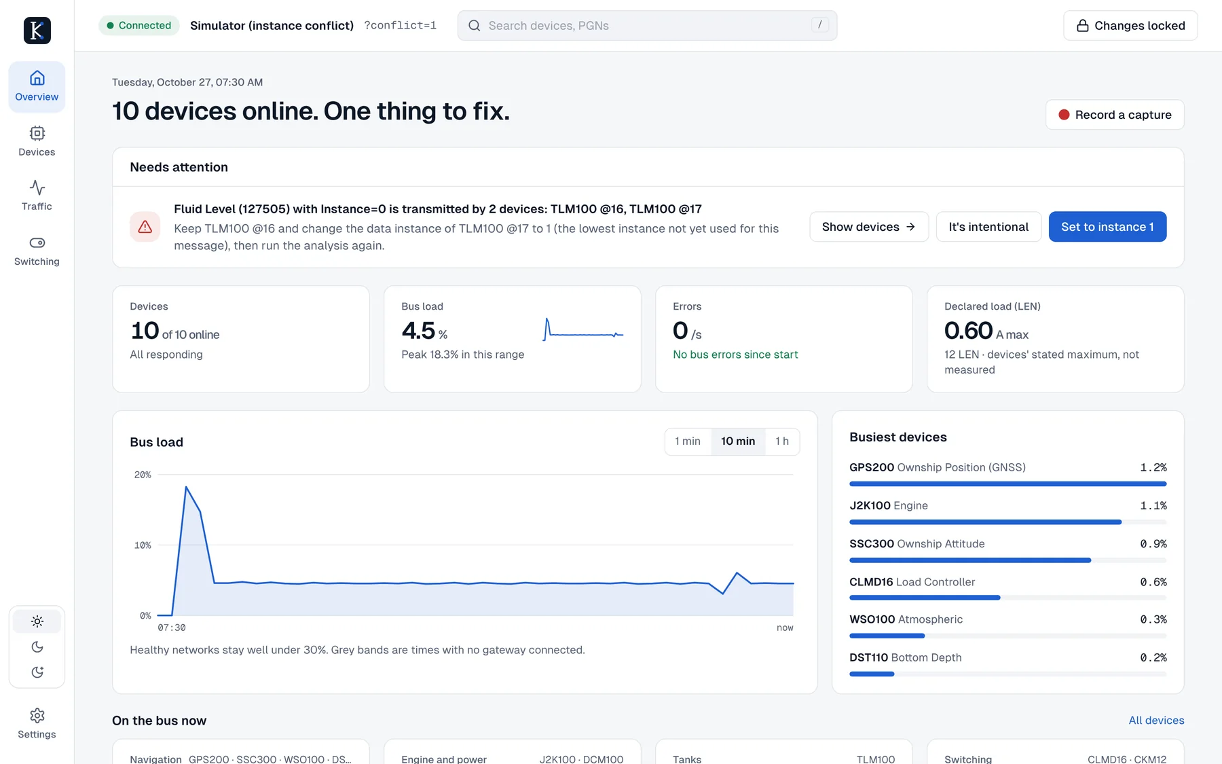This screenshot has width=1222, height=764.
Task: Switch bus load chart to 10 min
Action: pyautogui.click(x=738, y=441)
